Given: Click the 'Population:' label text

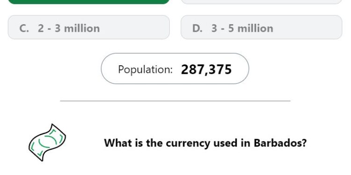Looking at the screenshot, I should (x=145, y=70).
